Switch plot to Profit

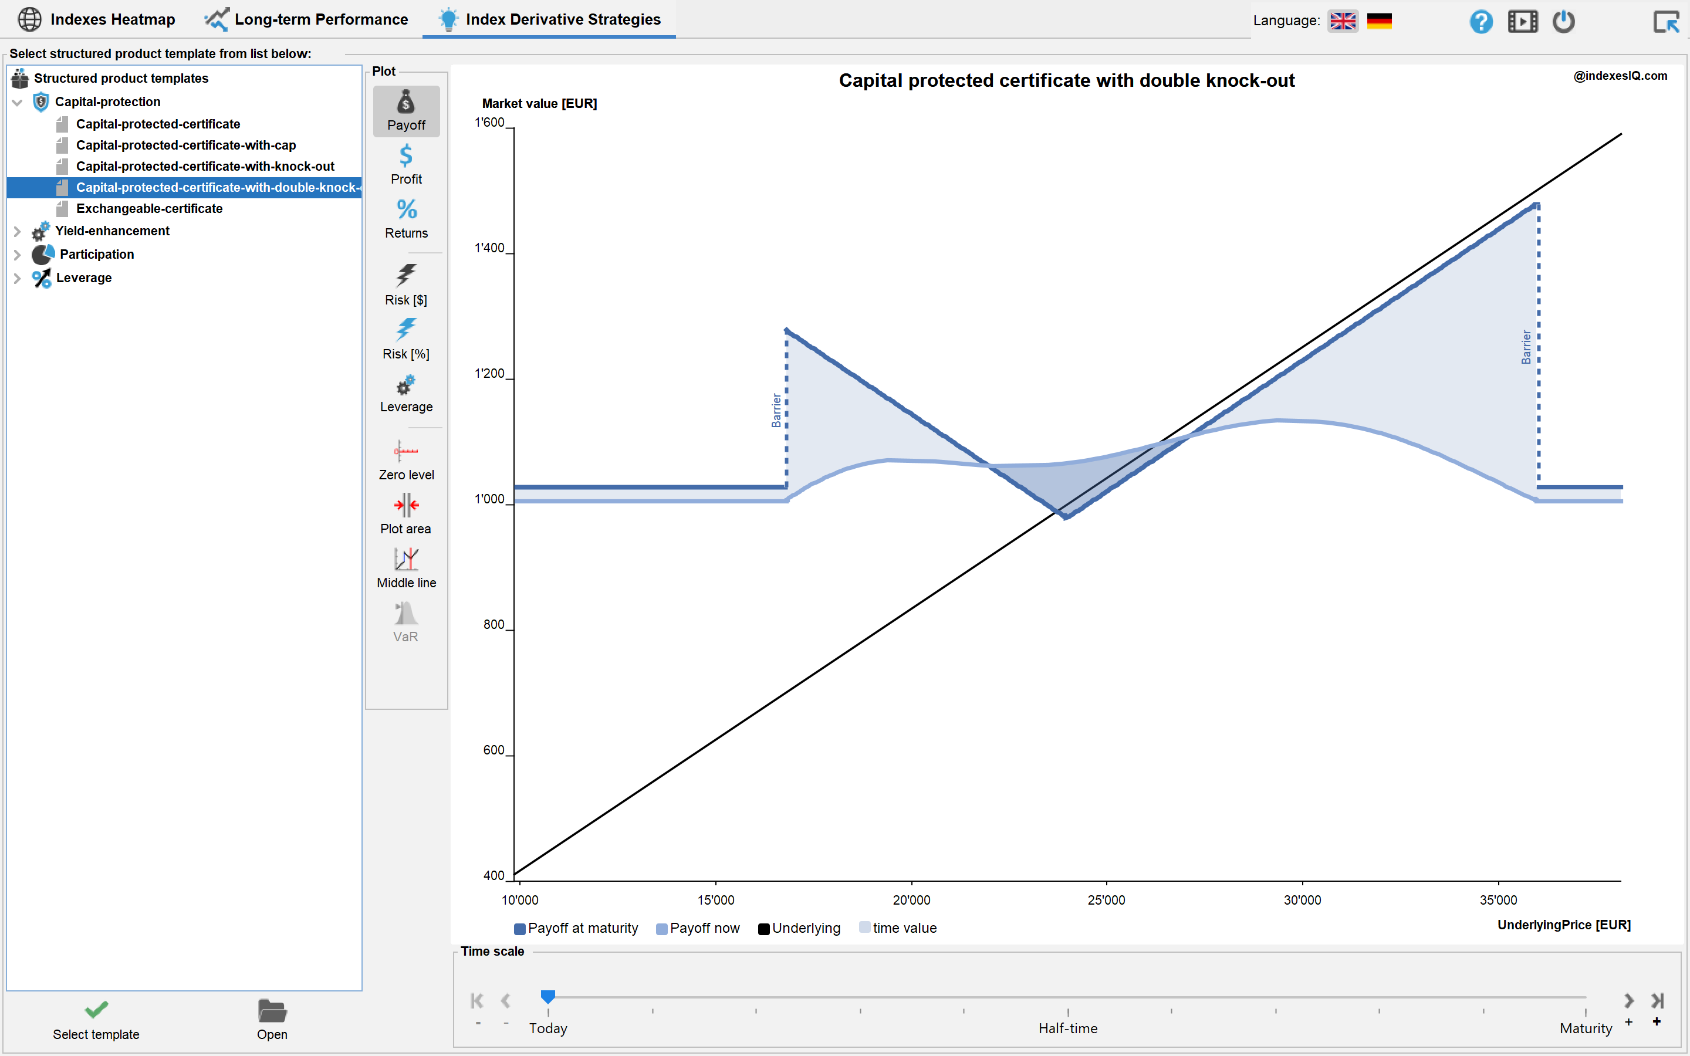(x=405, y=165)
